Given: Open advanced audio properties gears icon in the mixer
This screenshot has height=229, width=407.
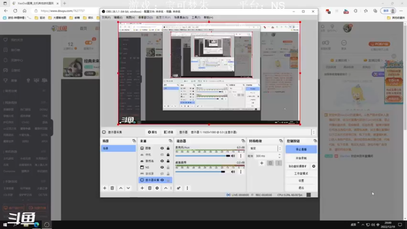Looking at the screenshot, I should 179,188.
